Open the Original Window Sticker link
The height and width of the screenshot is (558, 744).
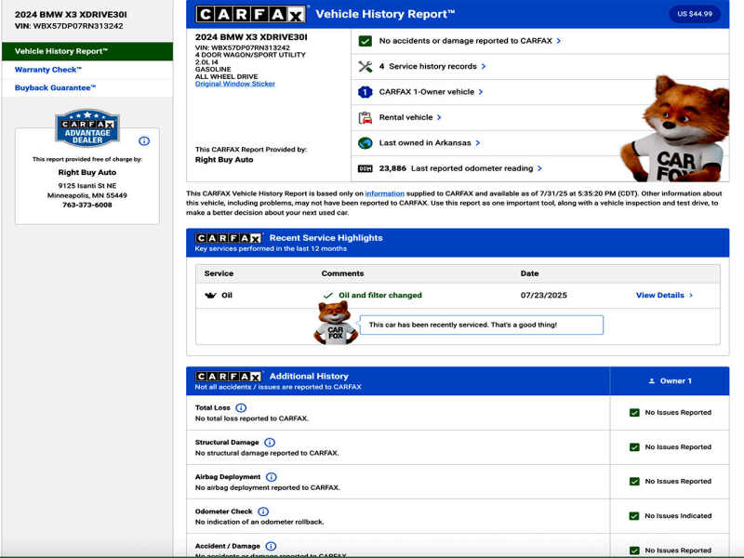click(x=235, y=84)
